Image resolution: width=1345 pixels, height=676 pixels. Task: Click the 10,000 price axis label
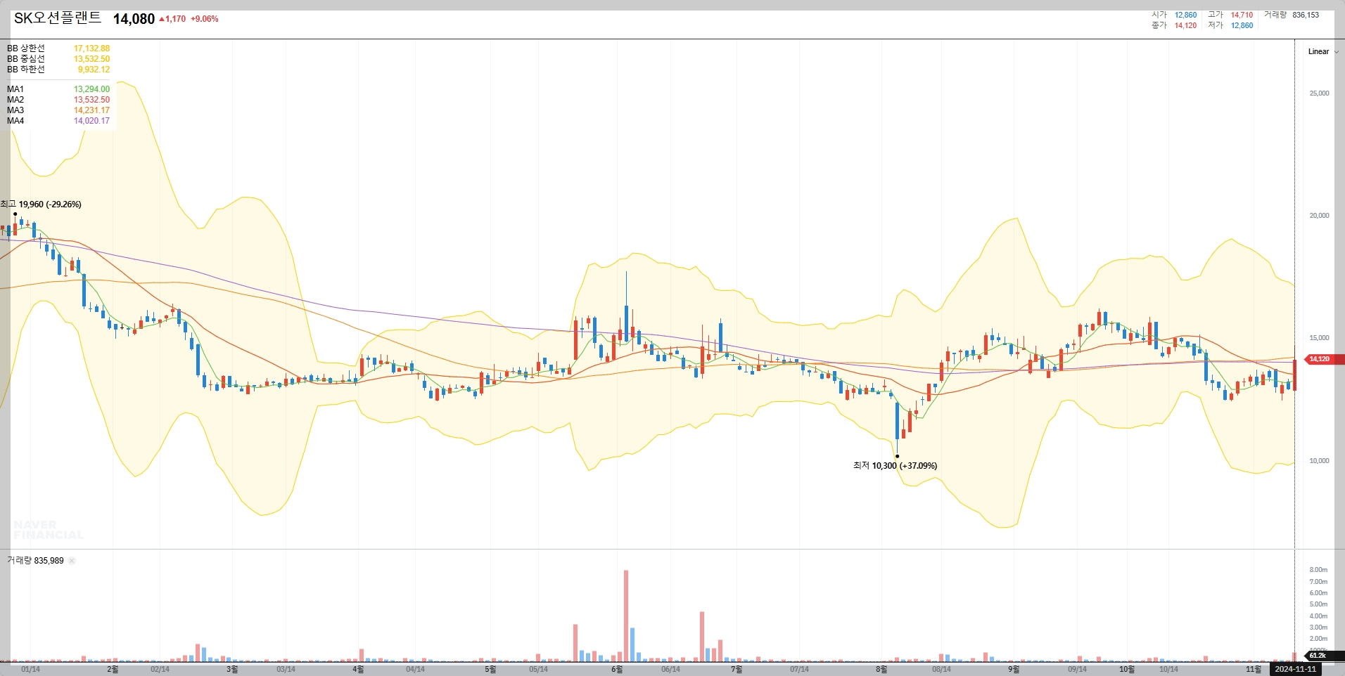tap(1319, 461)
